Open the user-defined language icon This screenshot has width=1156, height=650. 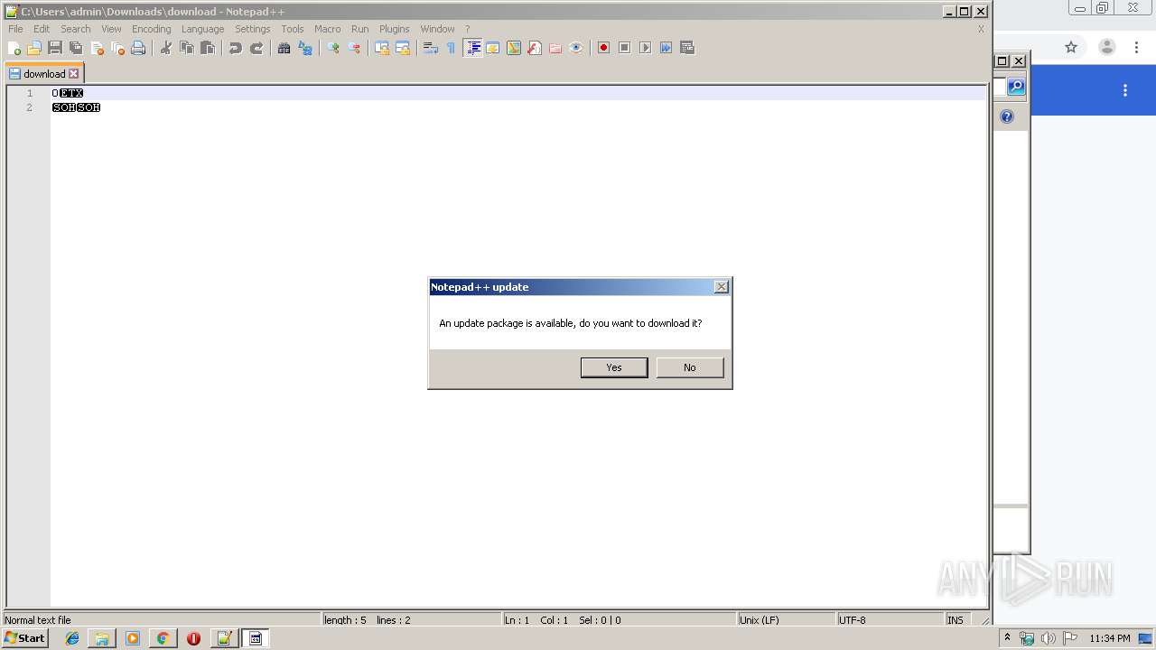493,48
